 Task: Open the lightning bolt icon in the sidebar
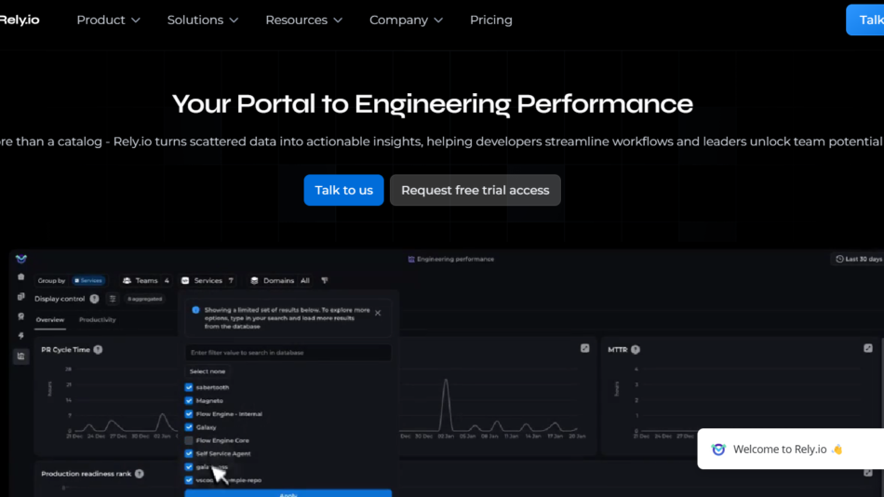20,336
